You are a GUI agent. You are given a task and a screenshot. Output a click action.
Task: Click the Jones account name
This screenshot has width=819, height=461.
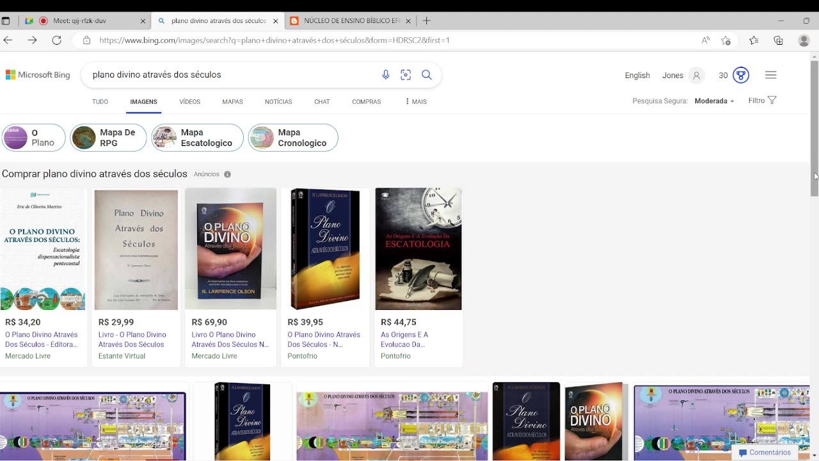672,76
